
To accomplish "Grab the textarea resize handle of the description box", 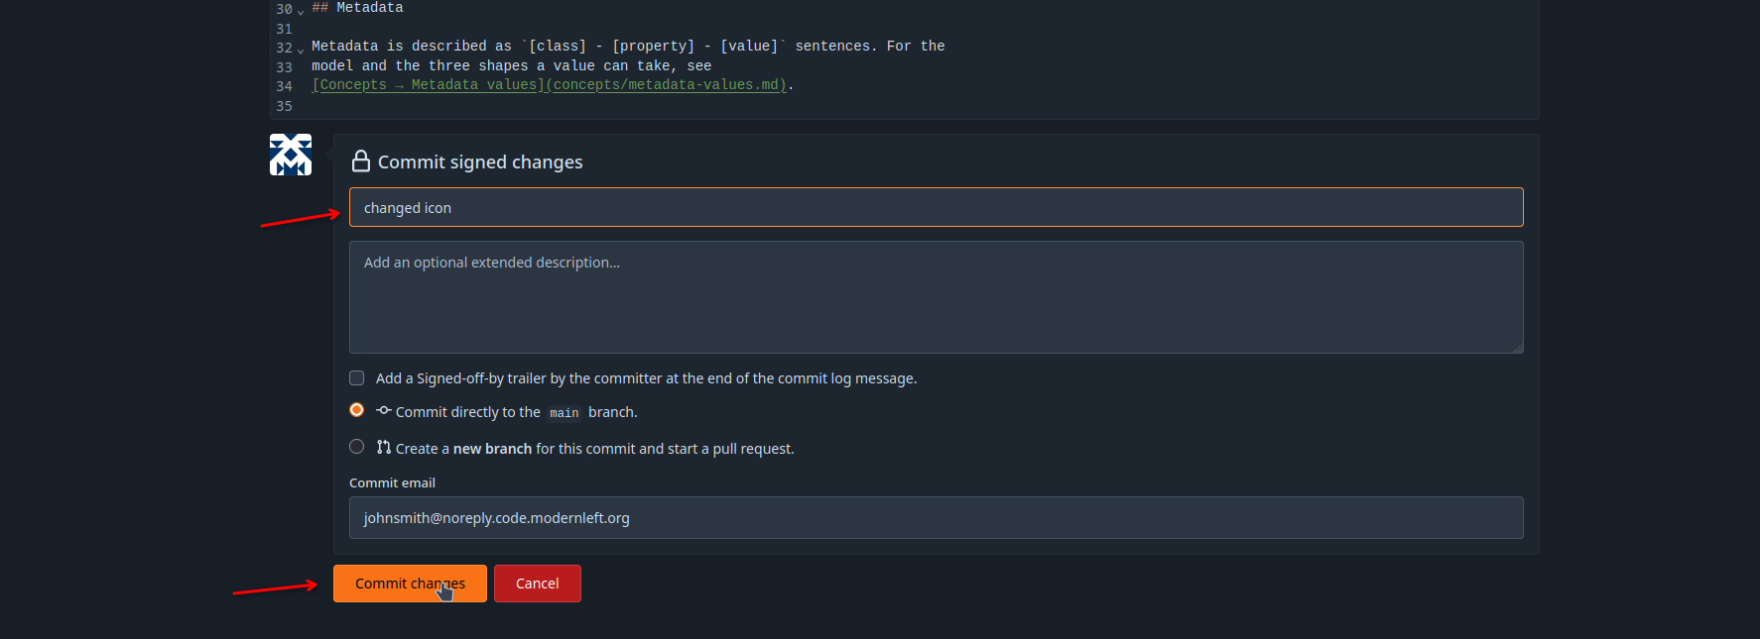I will [x=1517, y=348].
